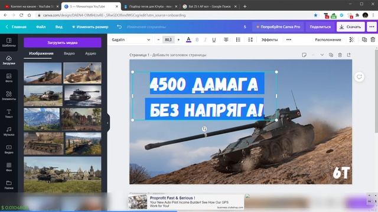This screenshot has height=212, width=378.
Task: Open the Video (Видео) sidebar panel
Action: click(9, 149)
